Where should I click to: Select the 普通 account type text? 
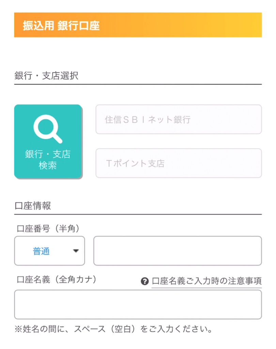41,252
